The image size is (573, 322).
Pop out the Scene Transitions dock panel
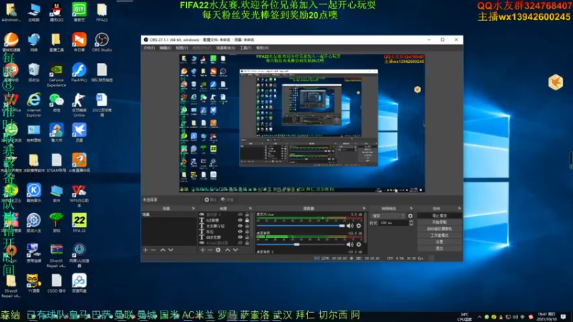(x=411, y=208)
